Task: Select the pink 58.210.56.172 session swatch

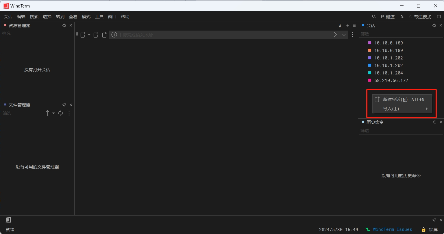Action: (x=369, y=81)
